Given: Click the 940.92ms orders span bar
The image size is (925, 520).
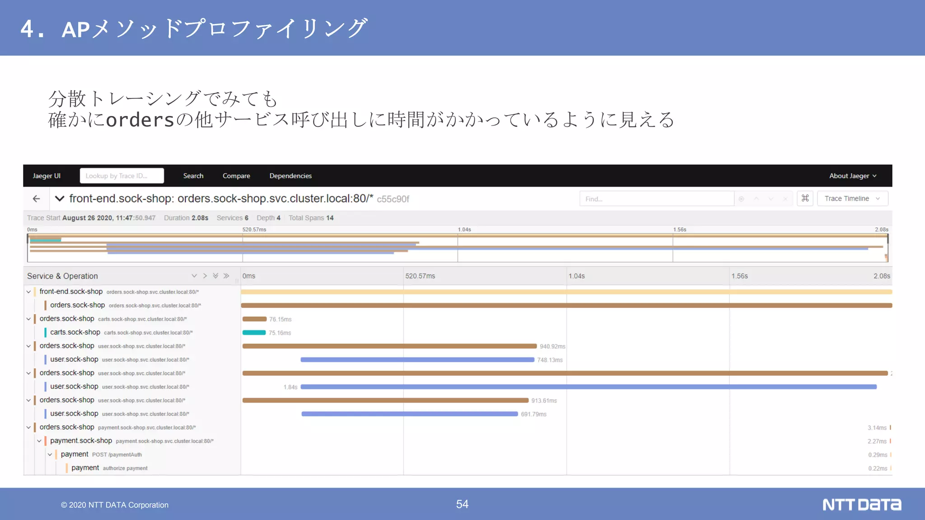Looking at the screenshot, I should (x=389, y=346).
